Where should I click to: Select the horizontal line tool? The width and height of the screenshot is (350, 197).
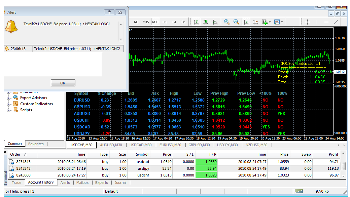326,22
